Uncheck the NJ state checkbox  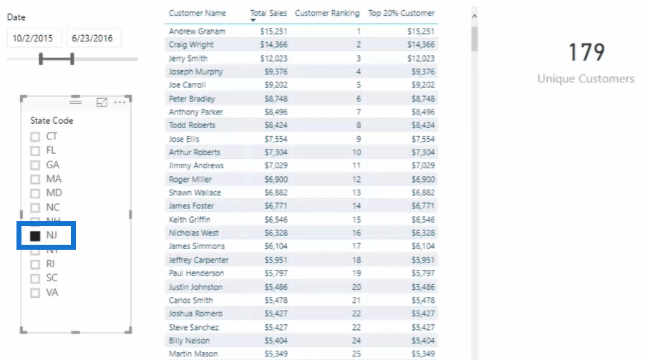[x=35, y=235]
